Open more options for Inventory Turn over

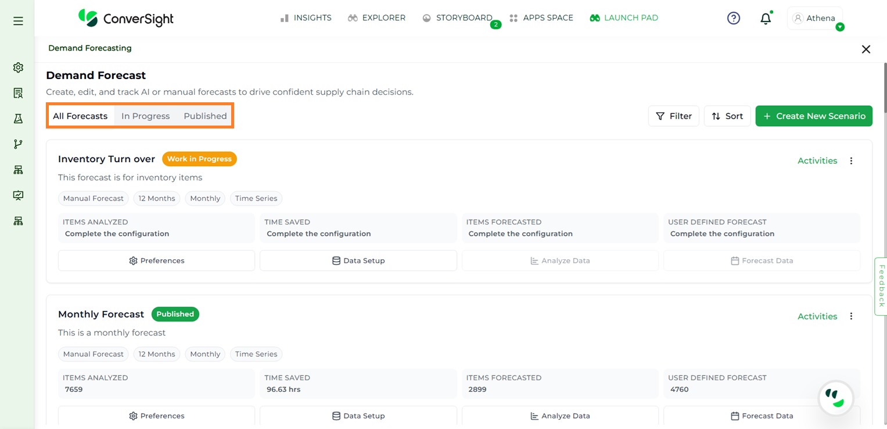(x=851, y=161)
